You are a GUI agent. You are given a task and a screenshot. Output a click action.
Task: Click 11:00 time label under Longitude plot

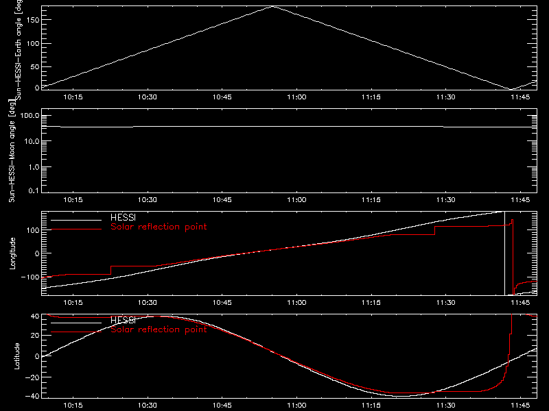coord(296,302)
